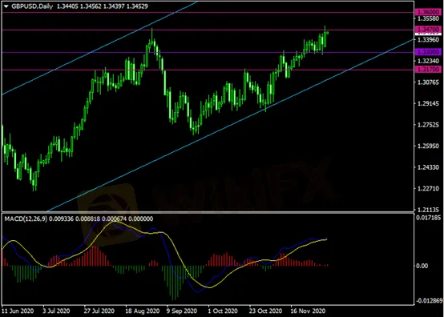Click the 0.017185 MACD scale value
444x317 pixels.
[x=429, y=218]
